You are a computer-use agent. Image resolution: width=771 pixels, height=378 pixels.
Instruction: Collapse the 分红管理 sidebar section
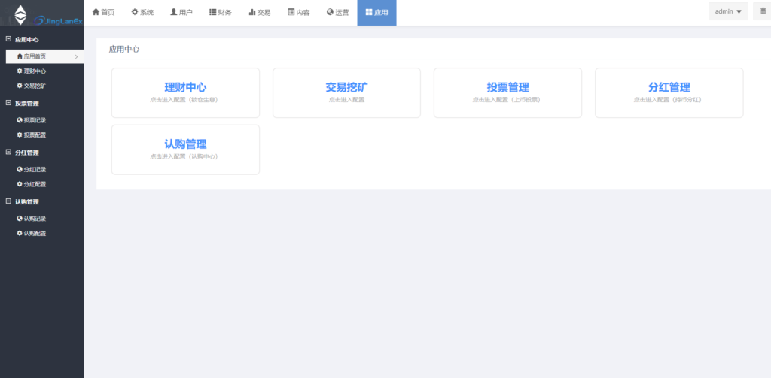coord(8,153)
